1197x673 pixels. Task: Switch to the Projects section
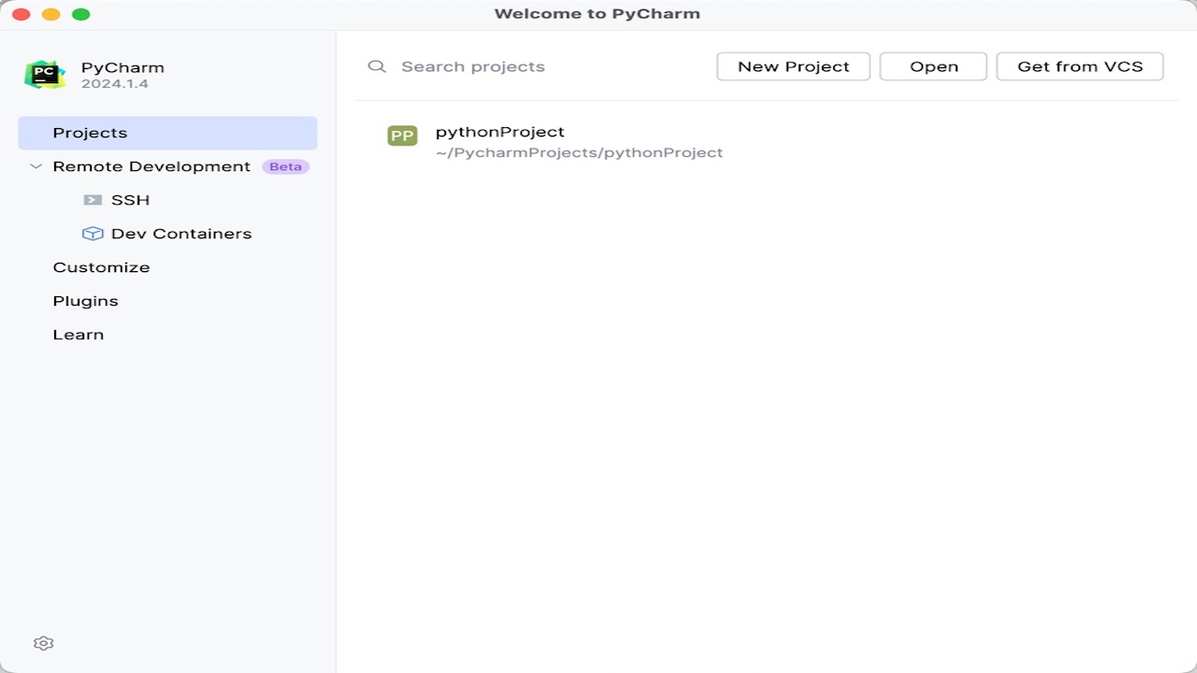click(x=90, y=133)
